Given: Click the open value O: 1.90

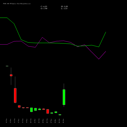Looking at the screenshot, I should (x=44, y=9).
